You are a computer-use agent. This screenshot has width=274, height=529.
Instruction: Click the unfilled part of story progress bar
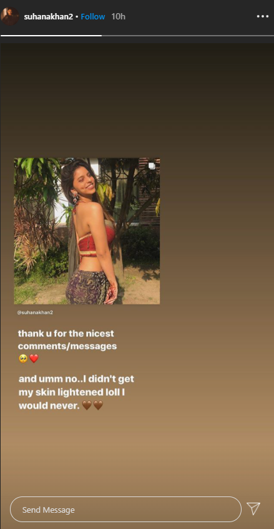click(188, 36)
